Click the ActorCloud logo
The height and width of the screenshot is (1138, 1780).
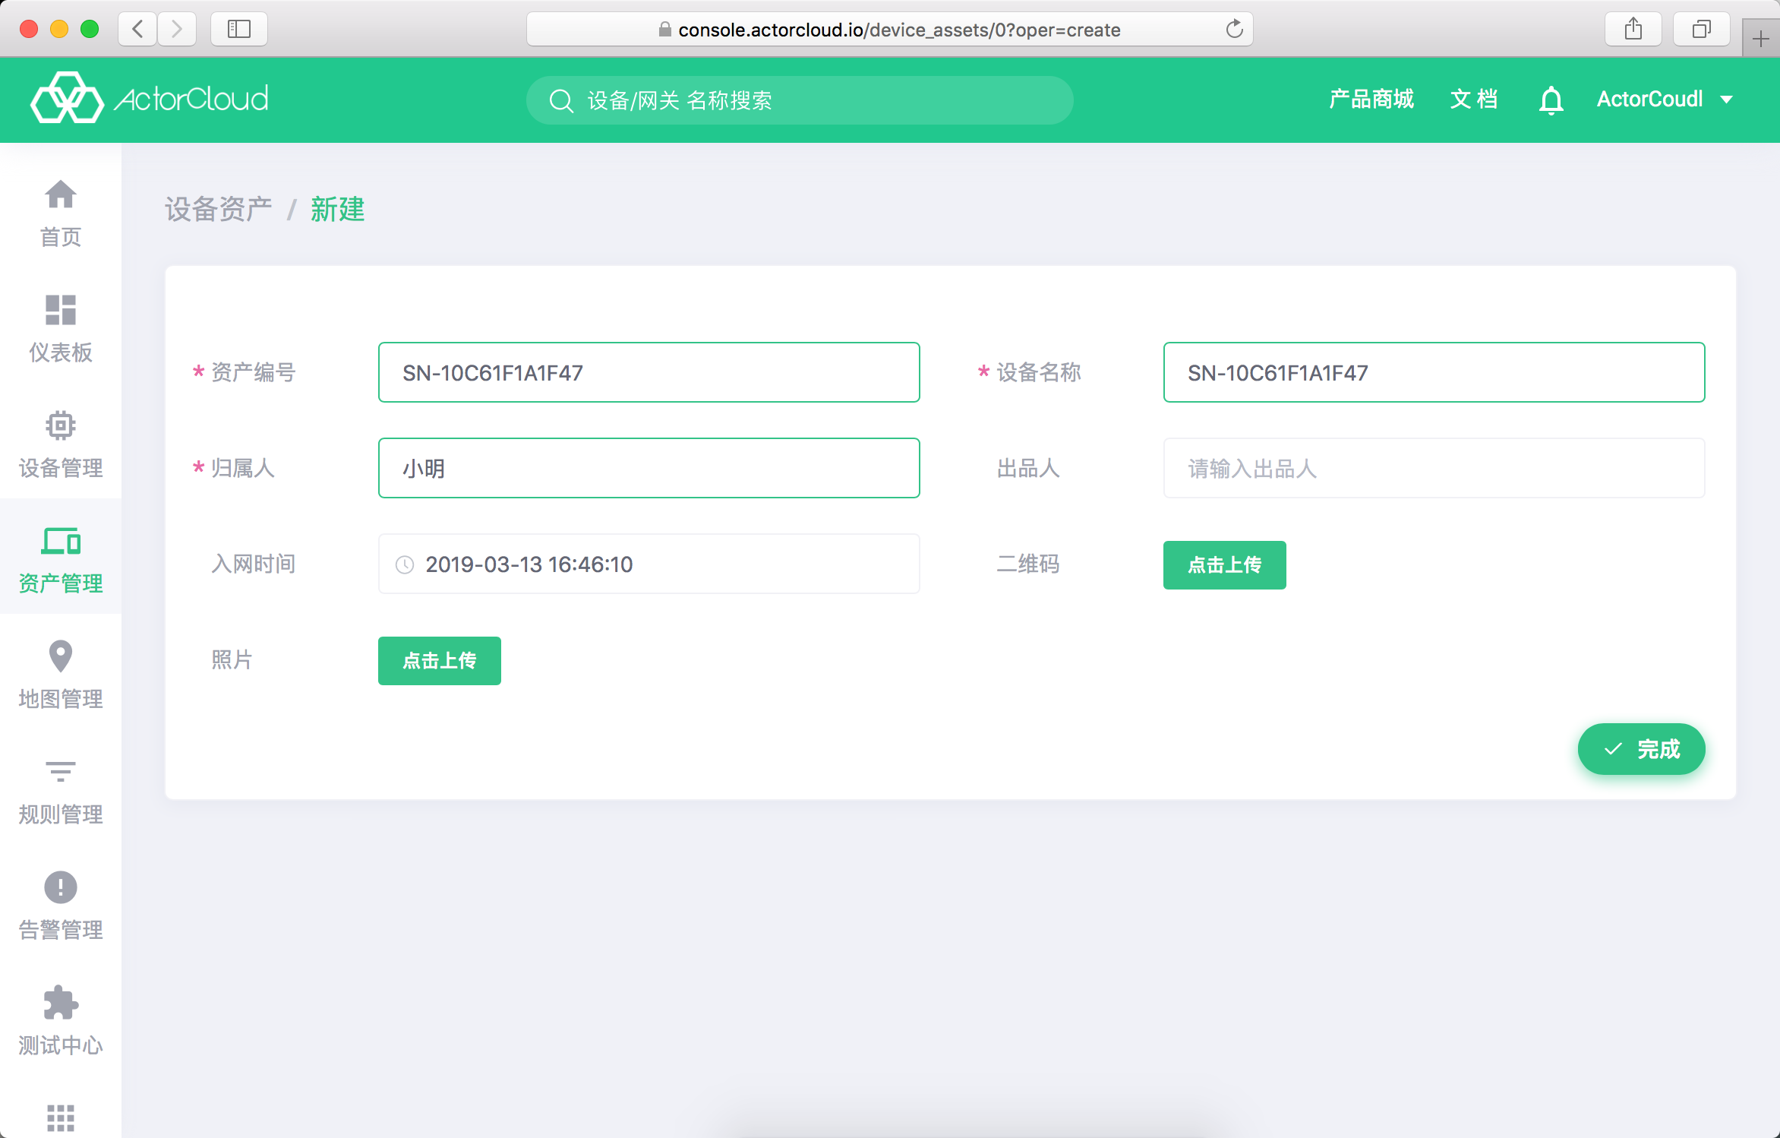coord(150,99)
